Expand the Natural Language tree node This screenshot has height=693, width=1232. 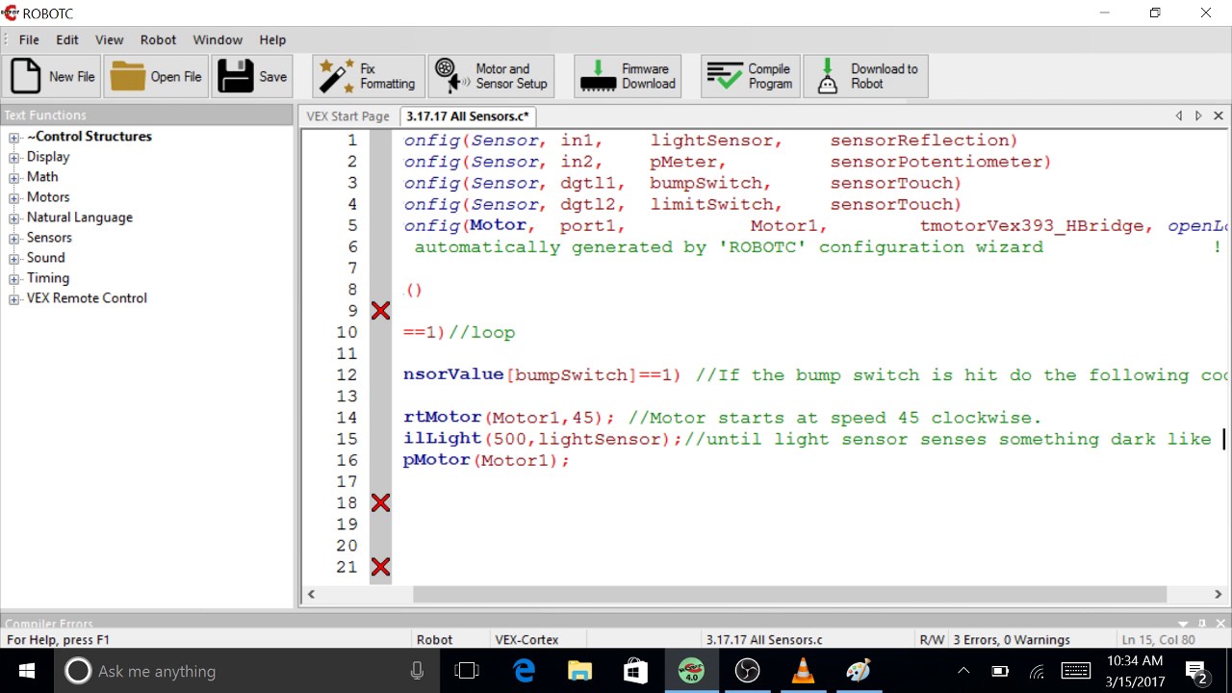(14, 218)
